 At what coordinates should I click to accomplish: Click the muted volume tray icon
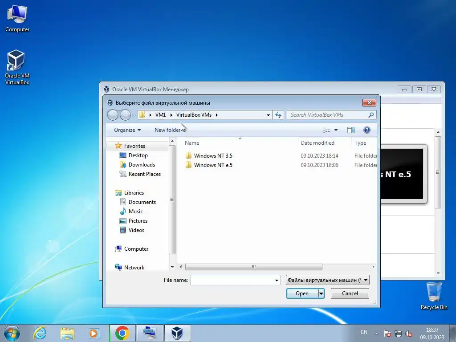(409, 334)
